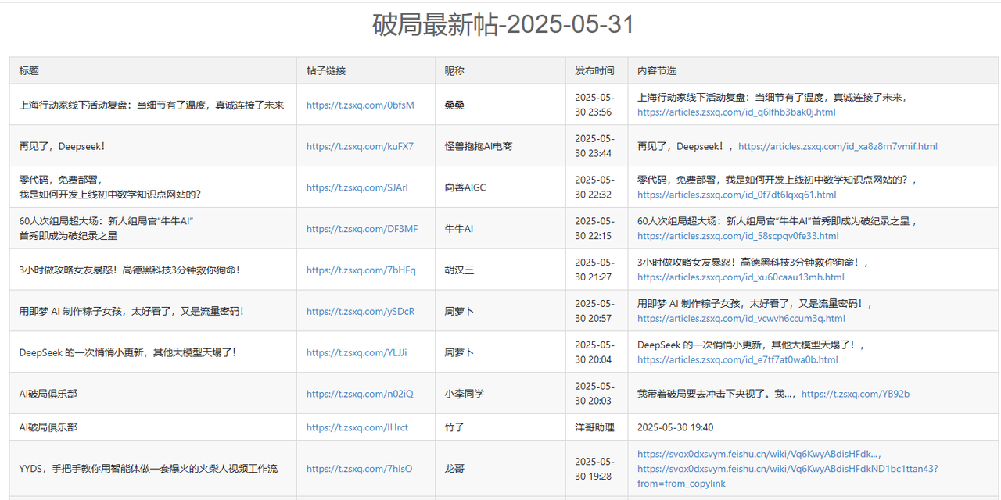Open post link https://t.zsxq.com/7hlsO

point(359,469)
